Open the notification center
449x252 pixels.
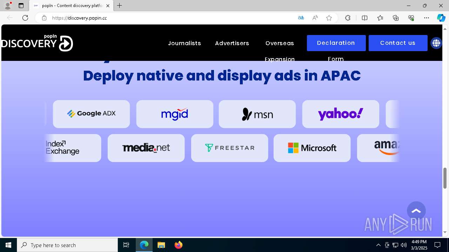437,245
